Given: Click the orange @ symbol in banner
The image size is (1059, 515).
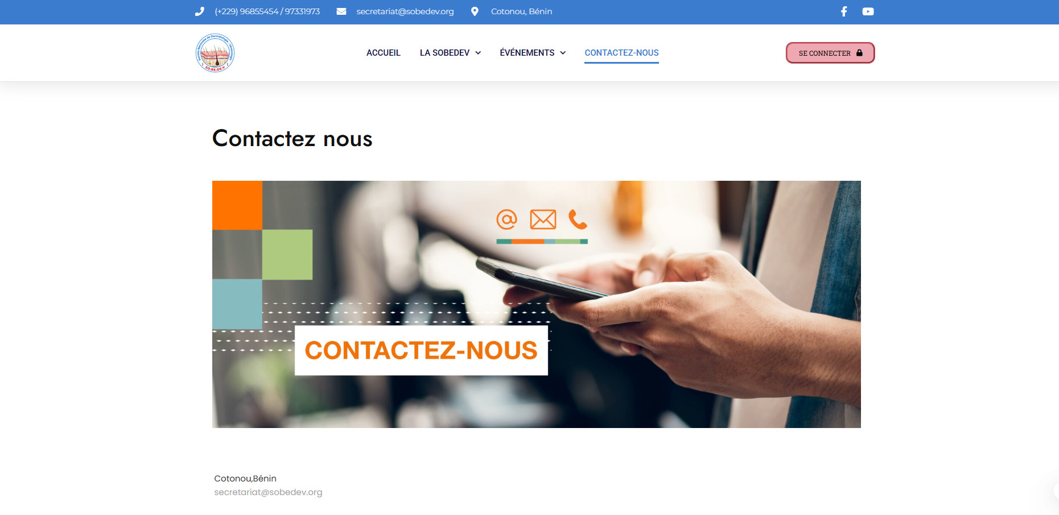Looking at the screenshot, I should coord(506,219).
